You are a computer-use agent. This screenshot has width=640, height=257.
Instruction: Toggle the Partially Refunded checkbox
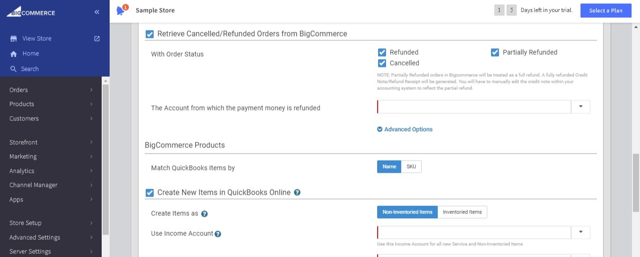[x=495, y=52]
